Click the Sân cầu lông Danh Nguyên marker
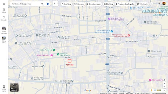Screen dimensions: 168x94 click(58, 37)
